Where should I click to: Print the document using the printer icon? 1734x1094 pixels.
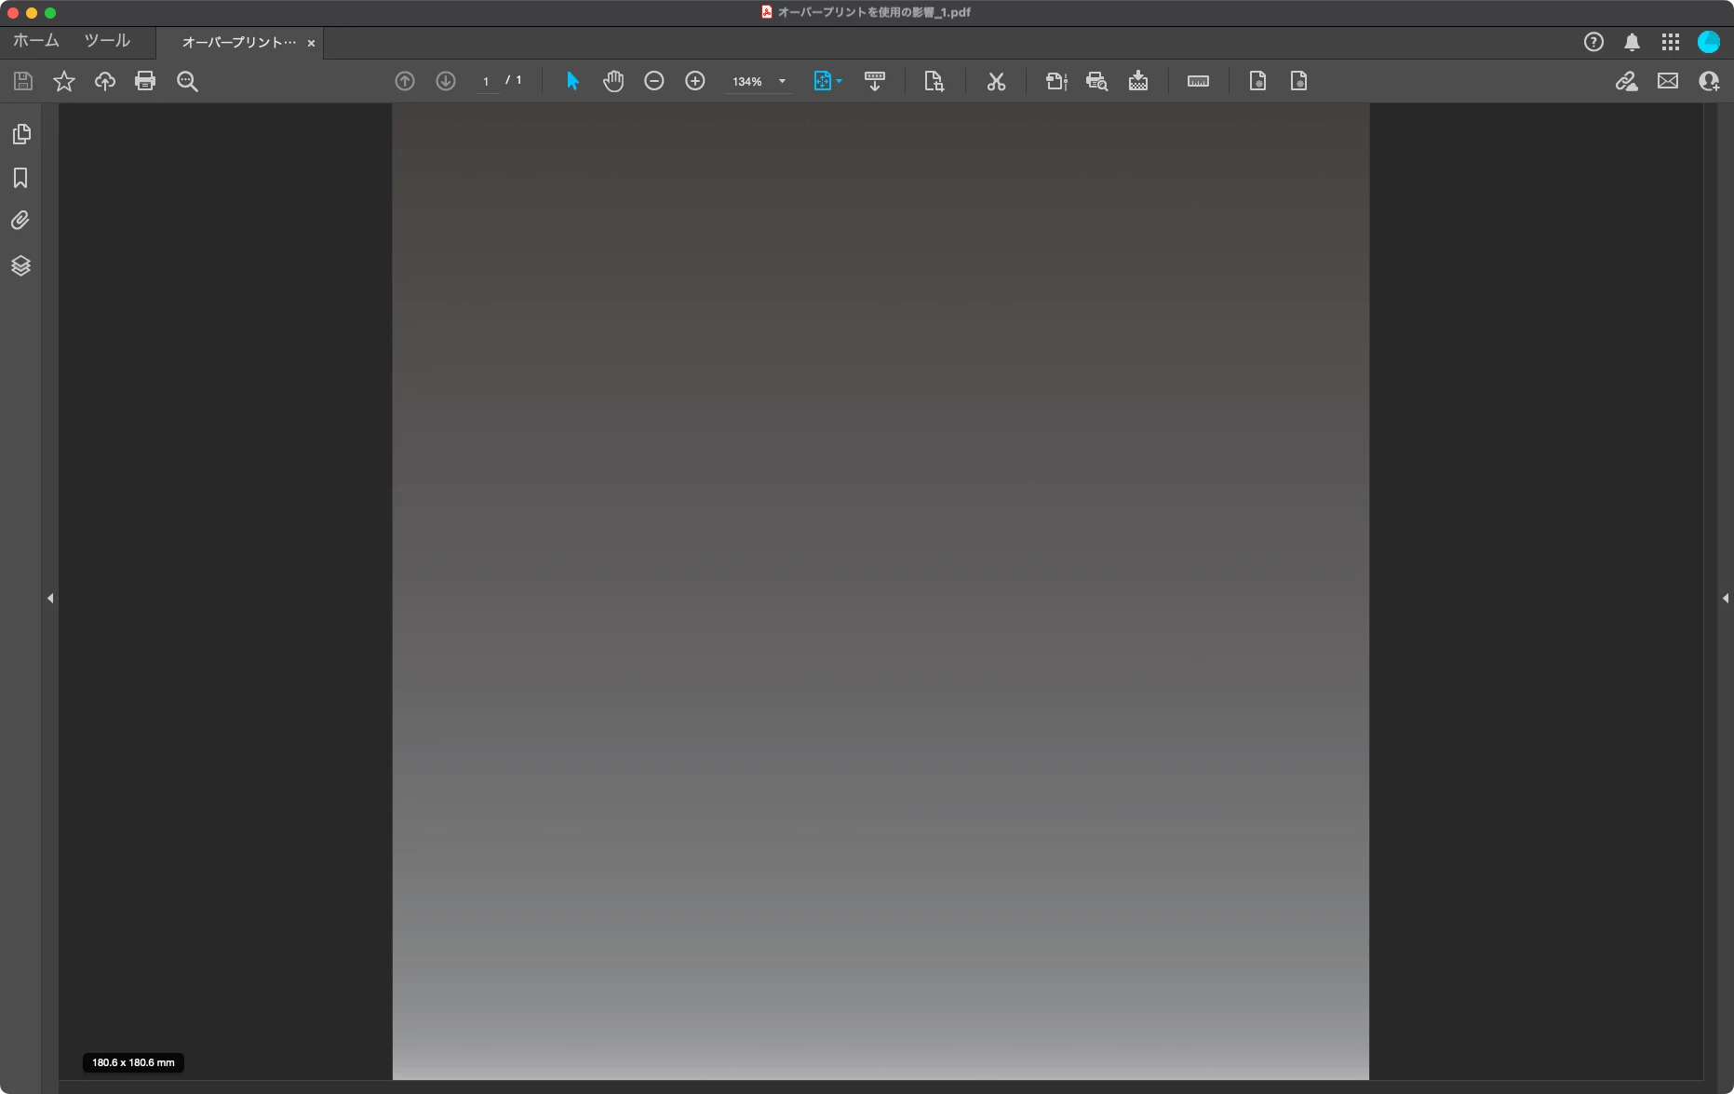(x=145, y=81)
